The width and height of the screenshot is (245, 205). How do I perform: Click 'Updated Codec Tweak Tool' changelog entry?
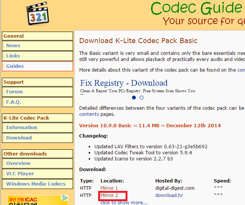(143, 153)
